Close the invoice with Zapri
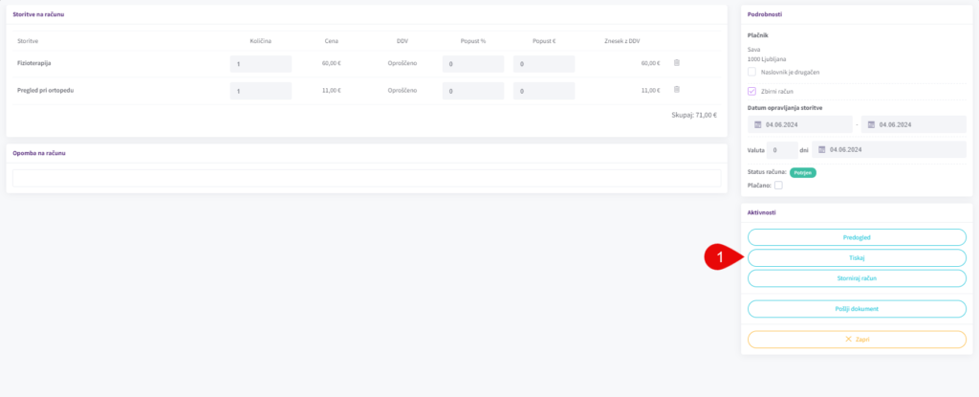This screenshot has width=979, height=397. click(x=857, y=339)
